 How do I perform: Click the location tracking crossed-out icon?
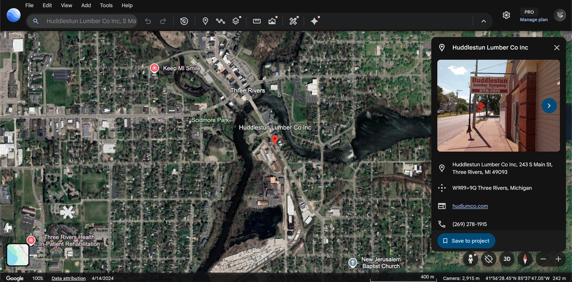(x=489, y=259)
